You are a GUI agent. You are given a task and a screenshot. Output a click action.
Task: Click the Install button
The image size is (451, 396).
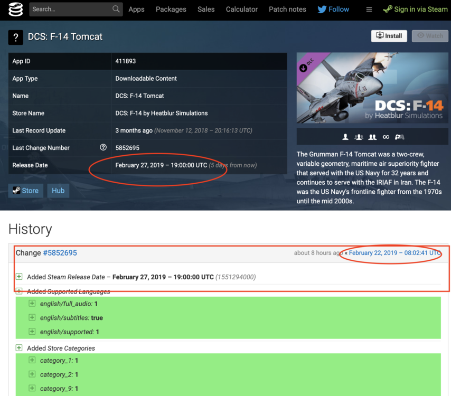coord(389,36)
